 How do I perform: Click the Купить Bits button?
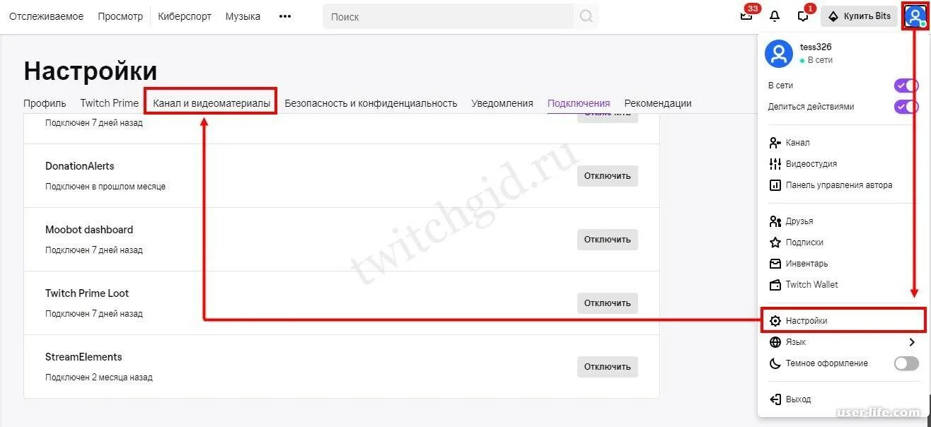(x=859, y=16)
